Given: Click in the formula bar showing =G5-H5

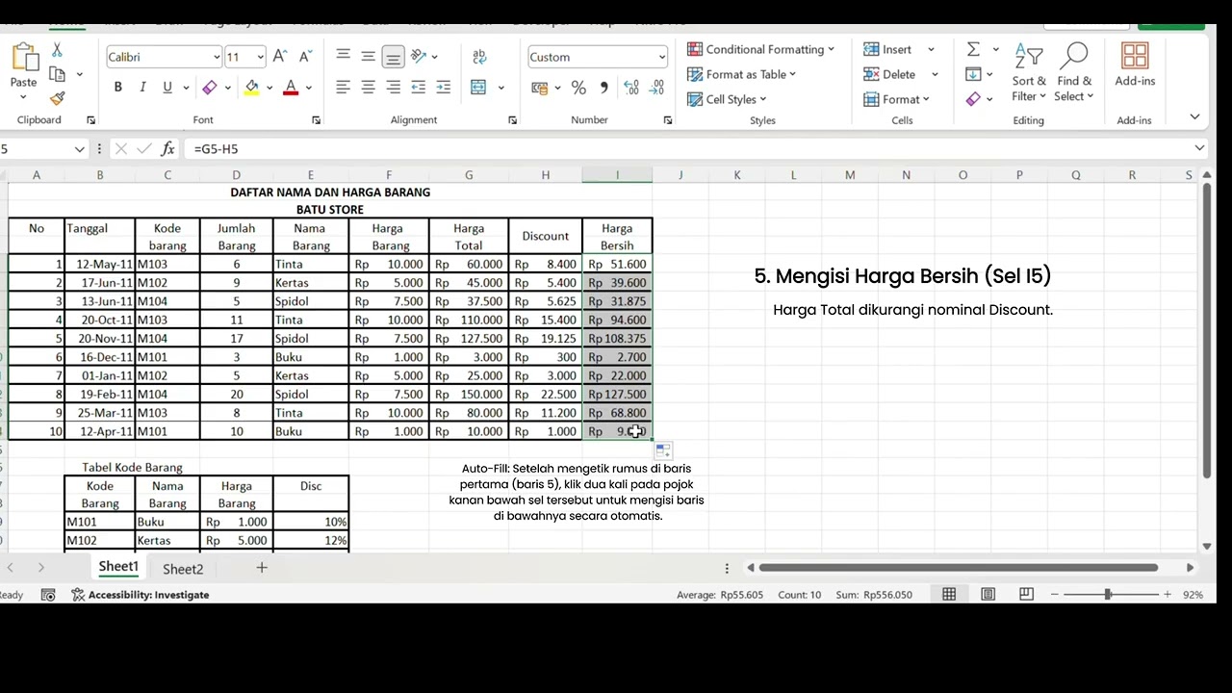Looking at the screenshot, I should (x=688, y=149).
